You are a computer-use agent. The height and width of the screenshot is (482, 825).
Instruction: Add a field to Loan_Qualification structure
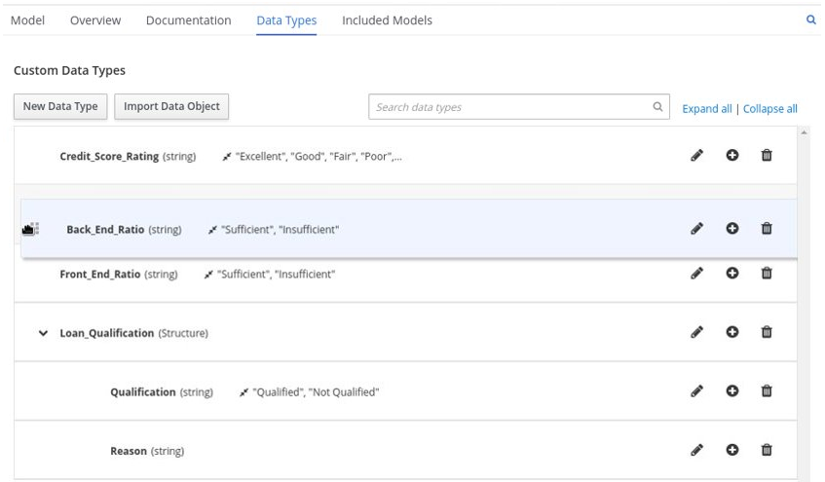[731, 332]
